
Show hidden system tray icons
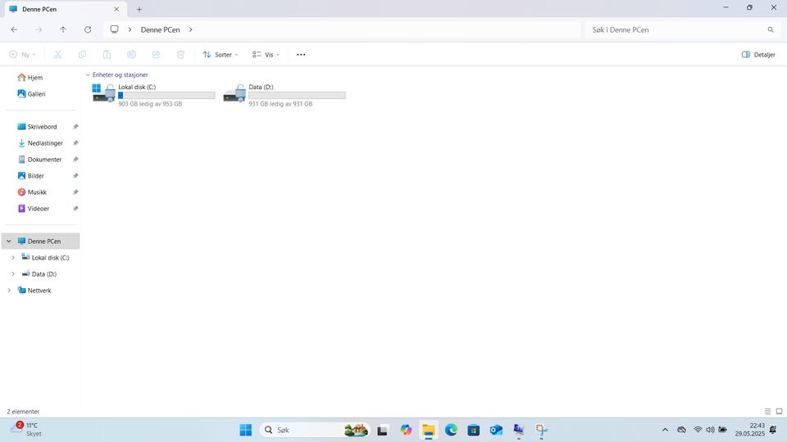[665, 430]
